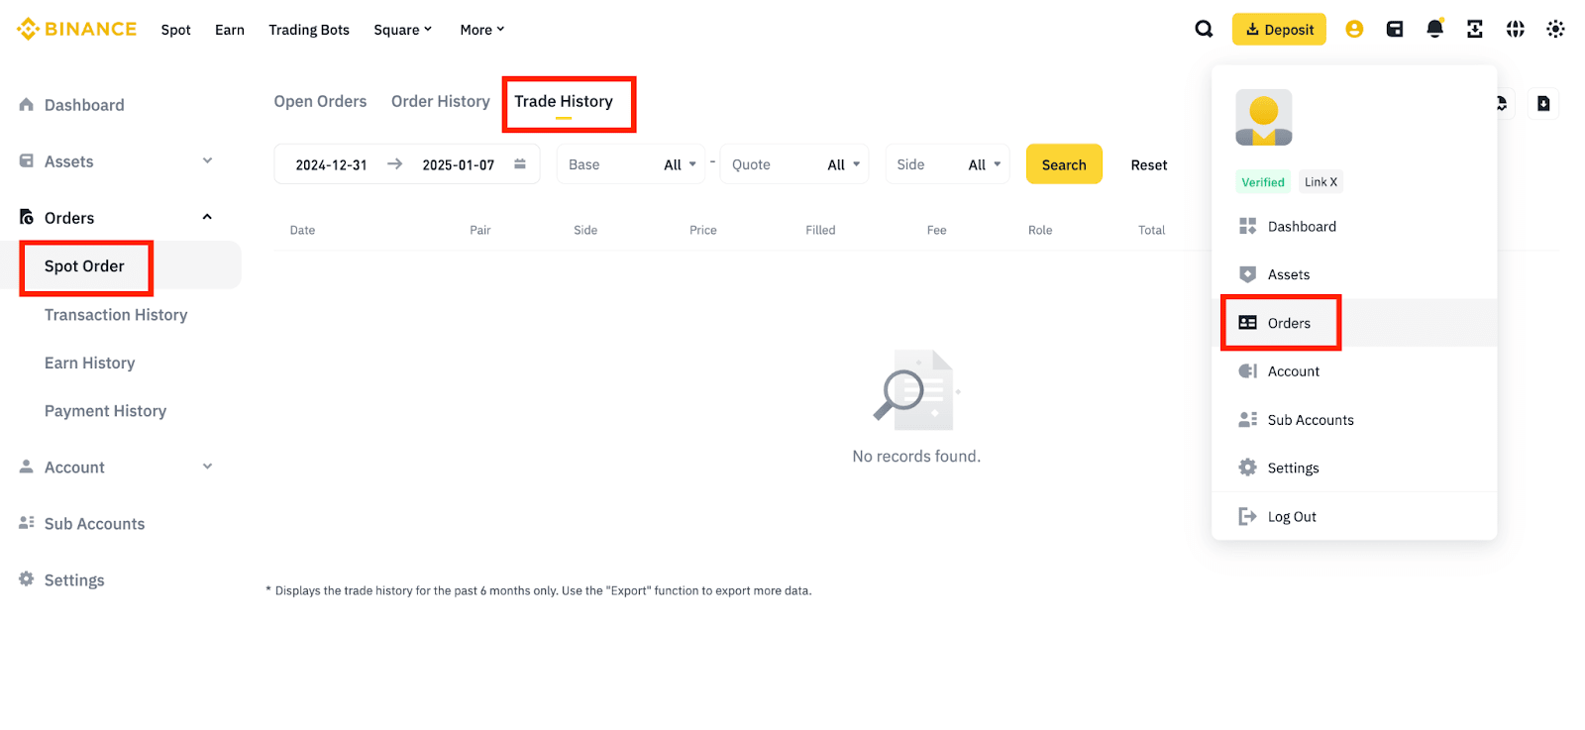Image resolution: width=1585 pixels, height=730 pixels.
Task: Open the notifications bell icon
Action: (1434, 29)
